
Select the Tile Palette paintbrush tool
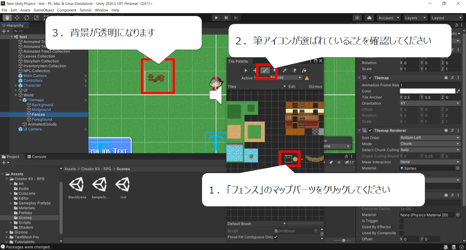[265, 70]
